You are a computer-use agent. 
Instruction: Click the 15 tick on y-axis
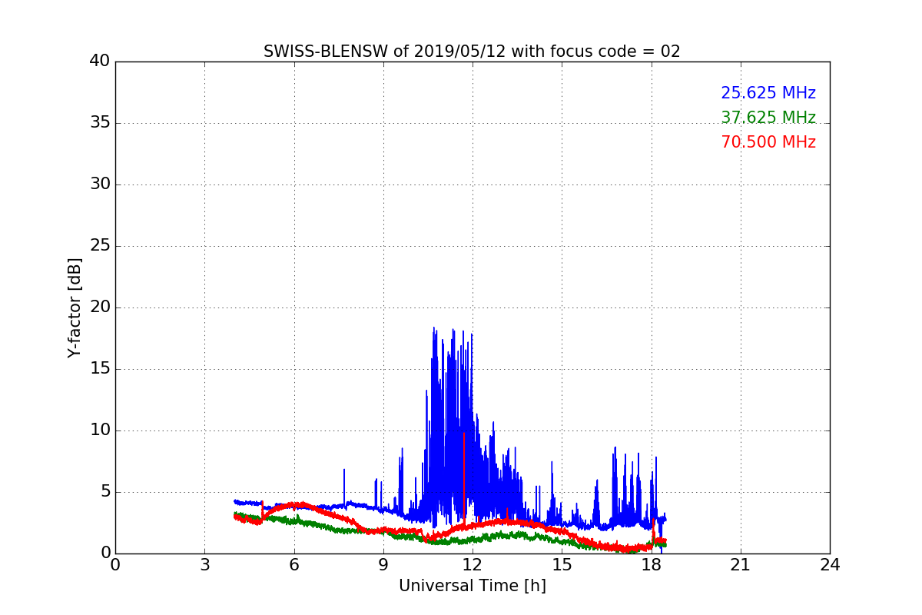(100, 369)
